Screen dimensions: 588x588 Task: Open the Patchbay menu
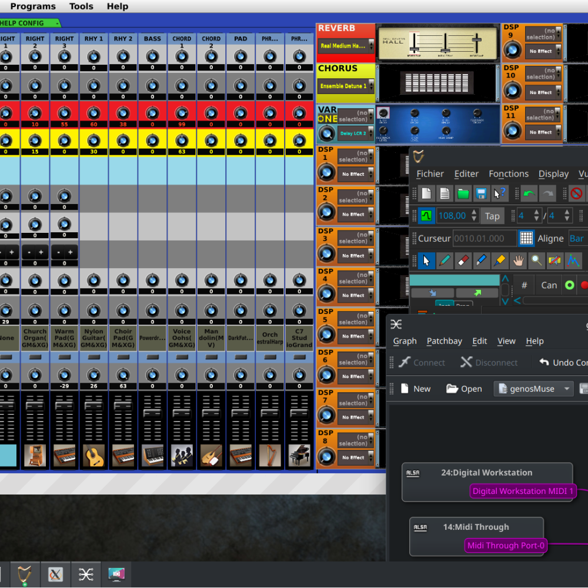click(x=444, y=341)
